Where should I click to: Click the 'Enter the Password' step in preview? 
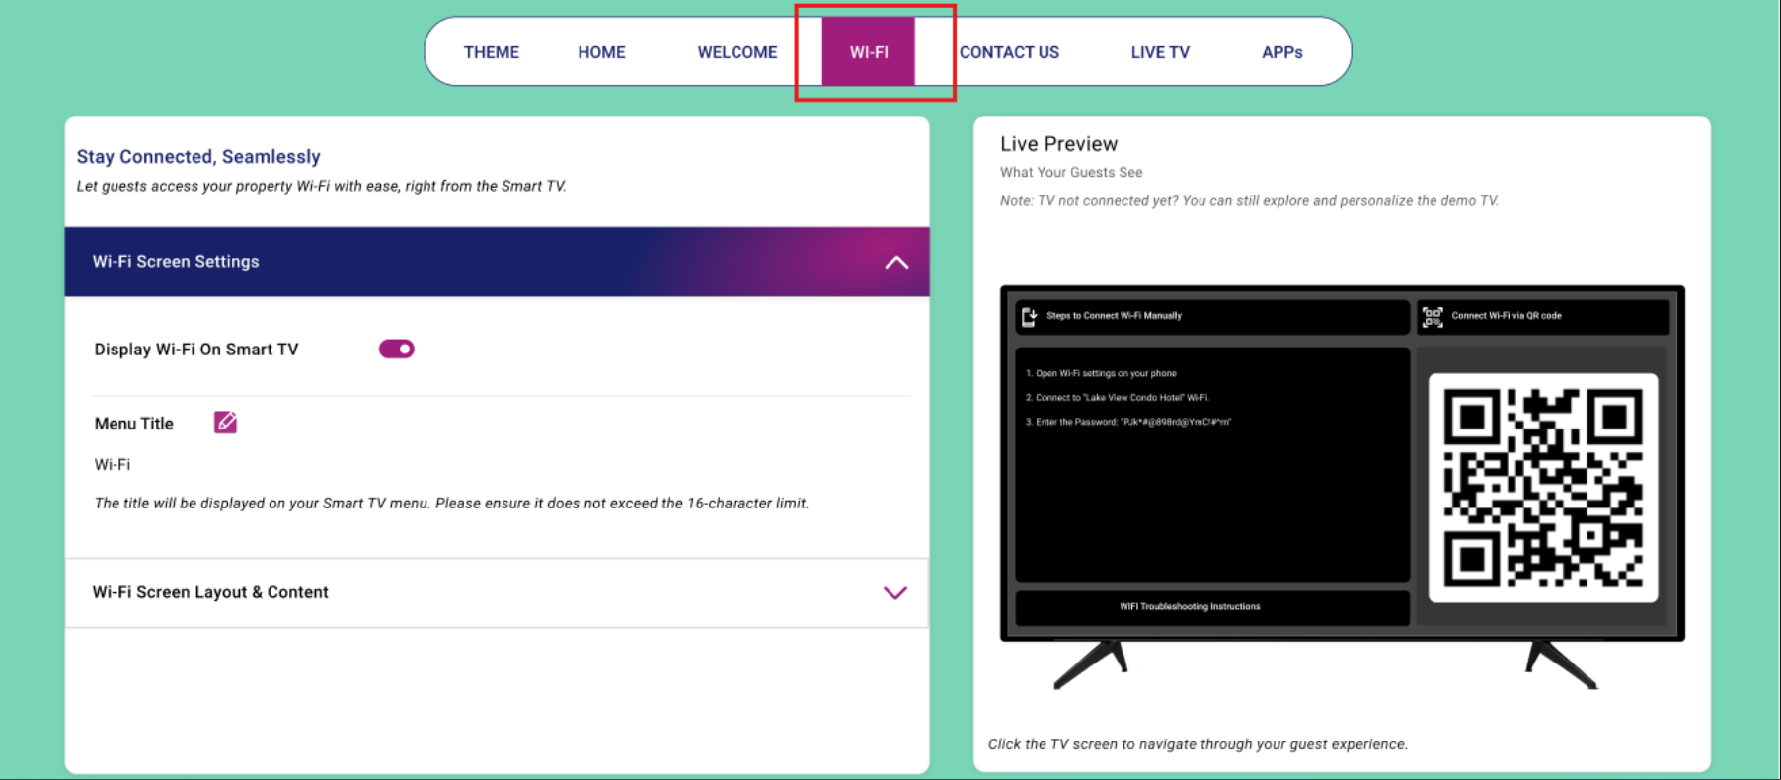click(1127, 422)
